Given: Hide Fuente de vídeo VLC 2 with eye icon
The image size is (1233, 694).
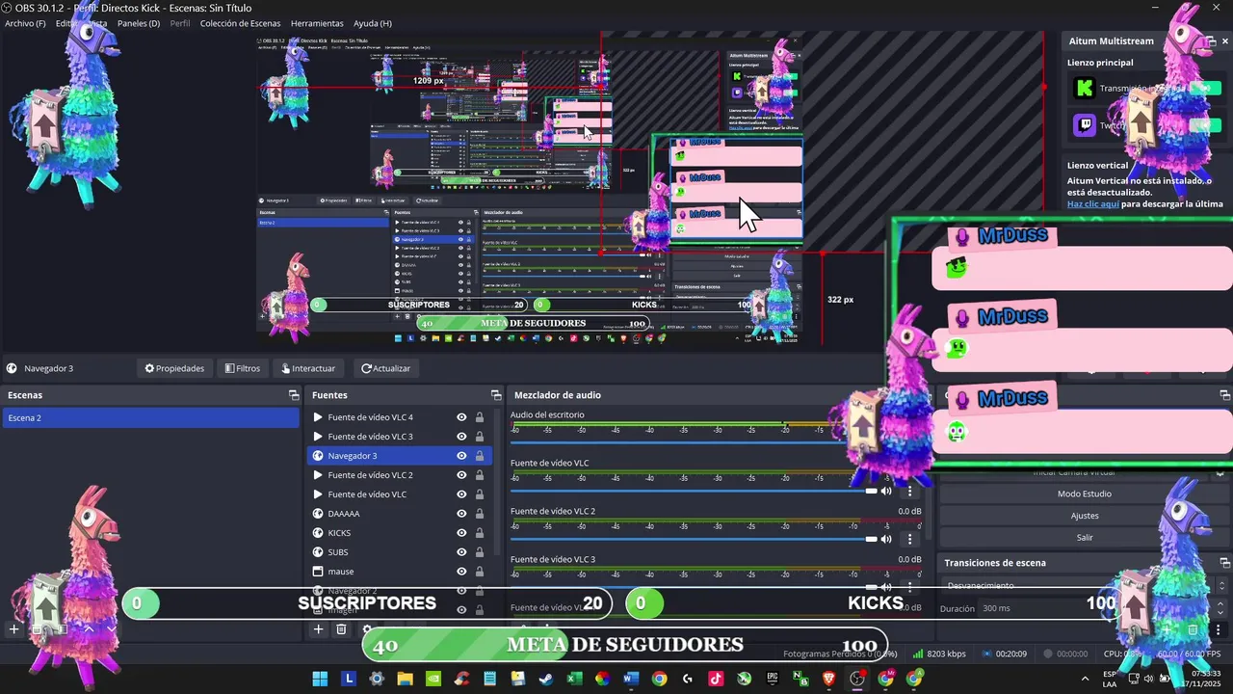Looking at the screenshot, I should pyautogui.click(x=461, y=475).
